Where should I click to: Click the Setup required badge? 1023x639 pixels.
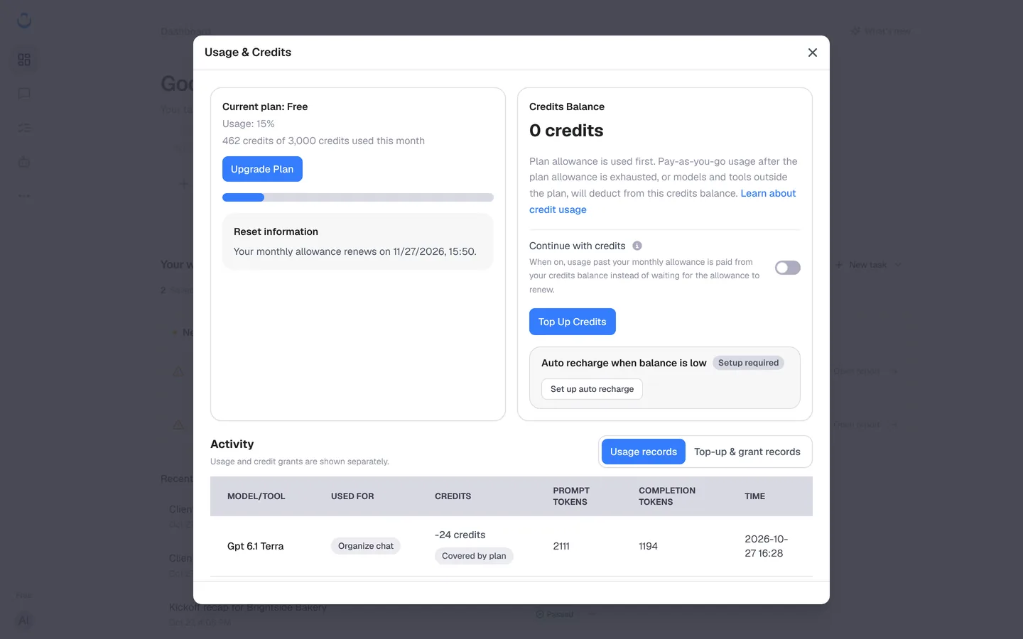coord(748,363)
